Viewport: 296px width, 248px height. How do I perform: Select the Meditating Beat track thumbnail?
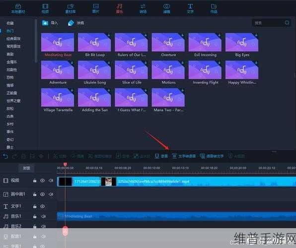click(58, 42)
